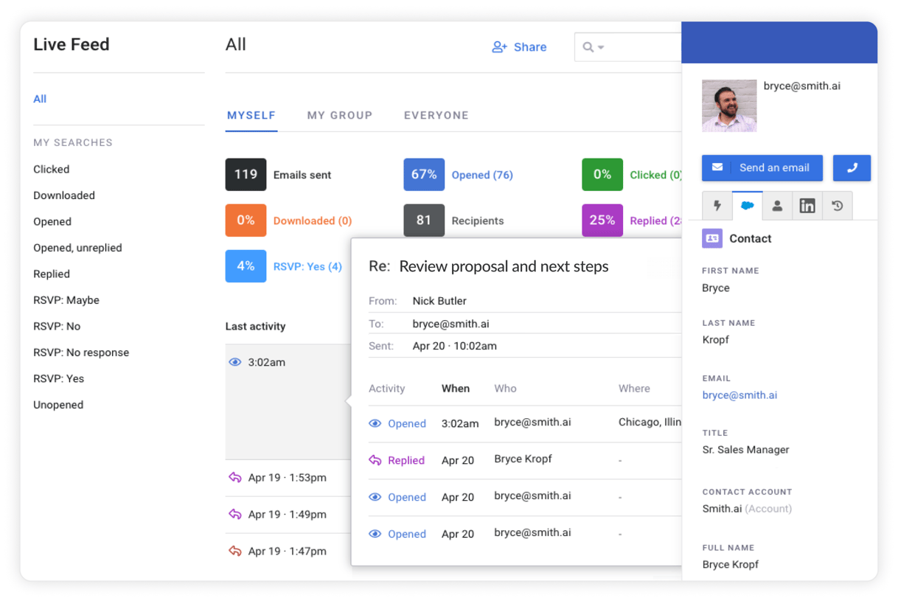Click the Contact card icon above First Name
Screen dimensions: 898x601
711,238
